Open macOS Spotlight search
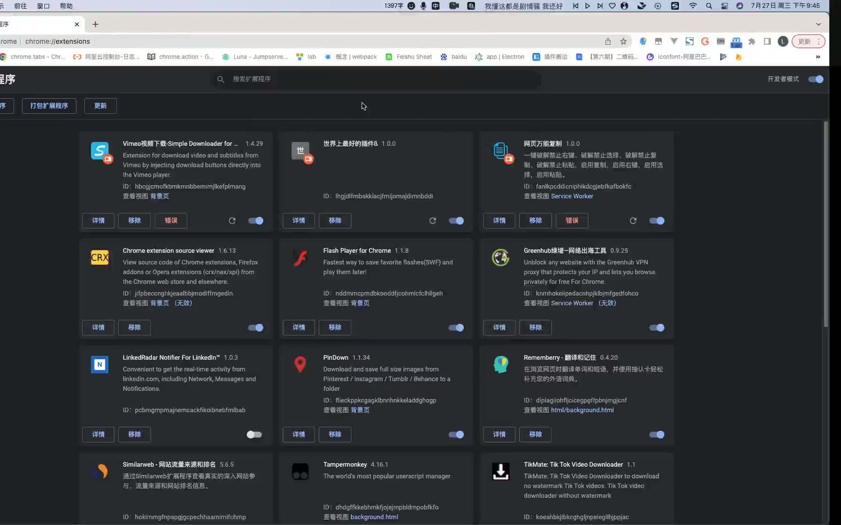The height and width of the screenshot is (525, 841). pyautogui.click(x=709, y=6)
